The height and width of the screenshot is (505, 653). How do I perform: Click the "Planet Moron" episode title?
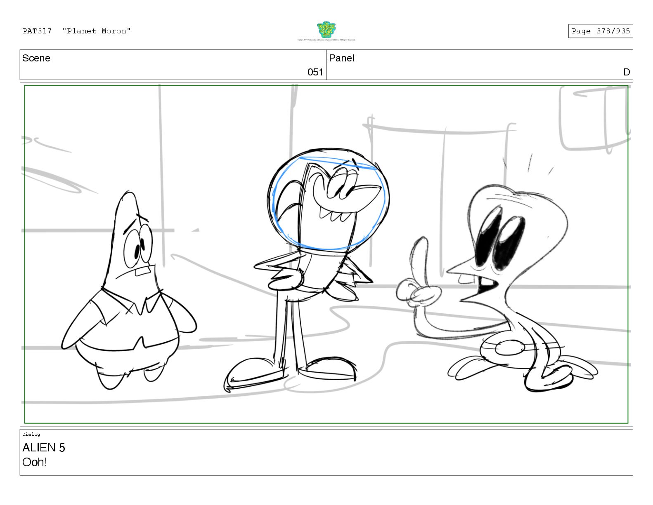coord(97,31)
